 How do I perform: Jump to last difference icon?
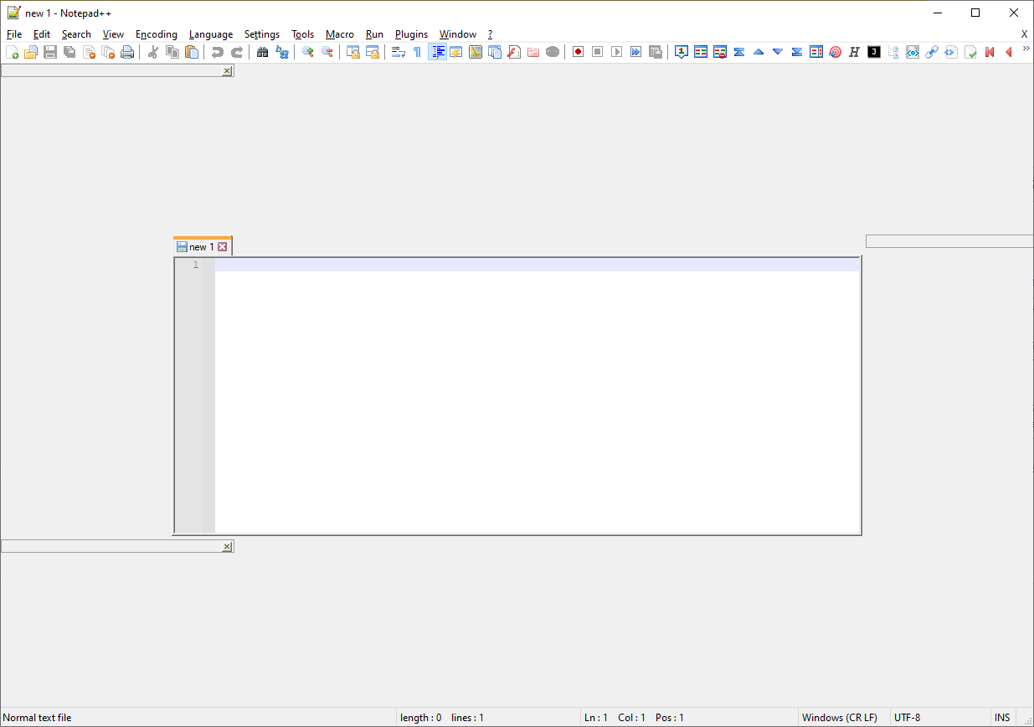point(797,52)
